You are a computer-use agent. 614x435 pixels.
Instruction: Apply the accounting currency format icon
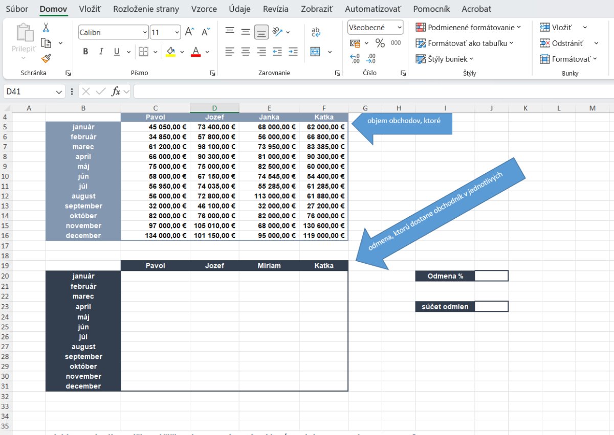tap(355, 43)
